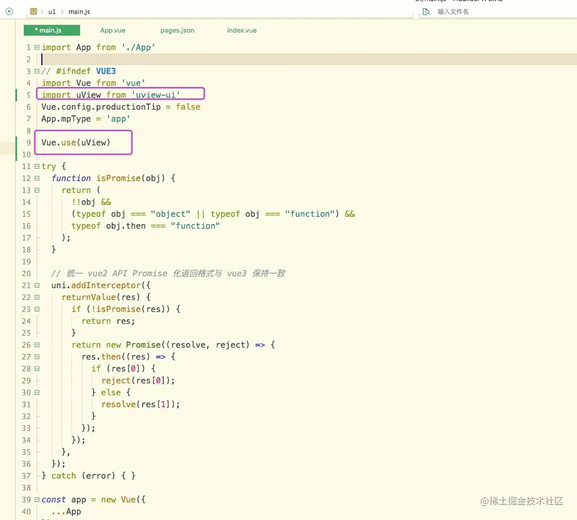Click line number 5 in gutter
577x520 pixels.
(28, 95)
